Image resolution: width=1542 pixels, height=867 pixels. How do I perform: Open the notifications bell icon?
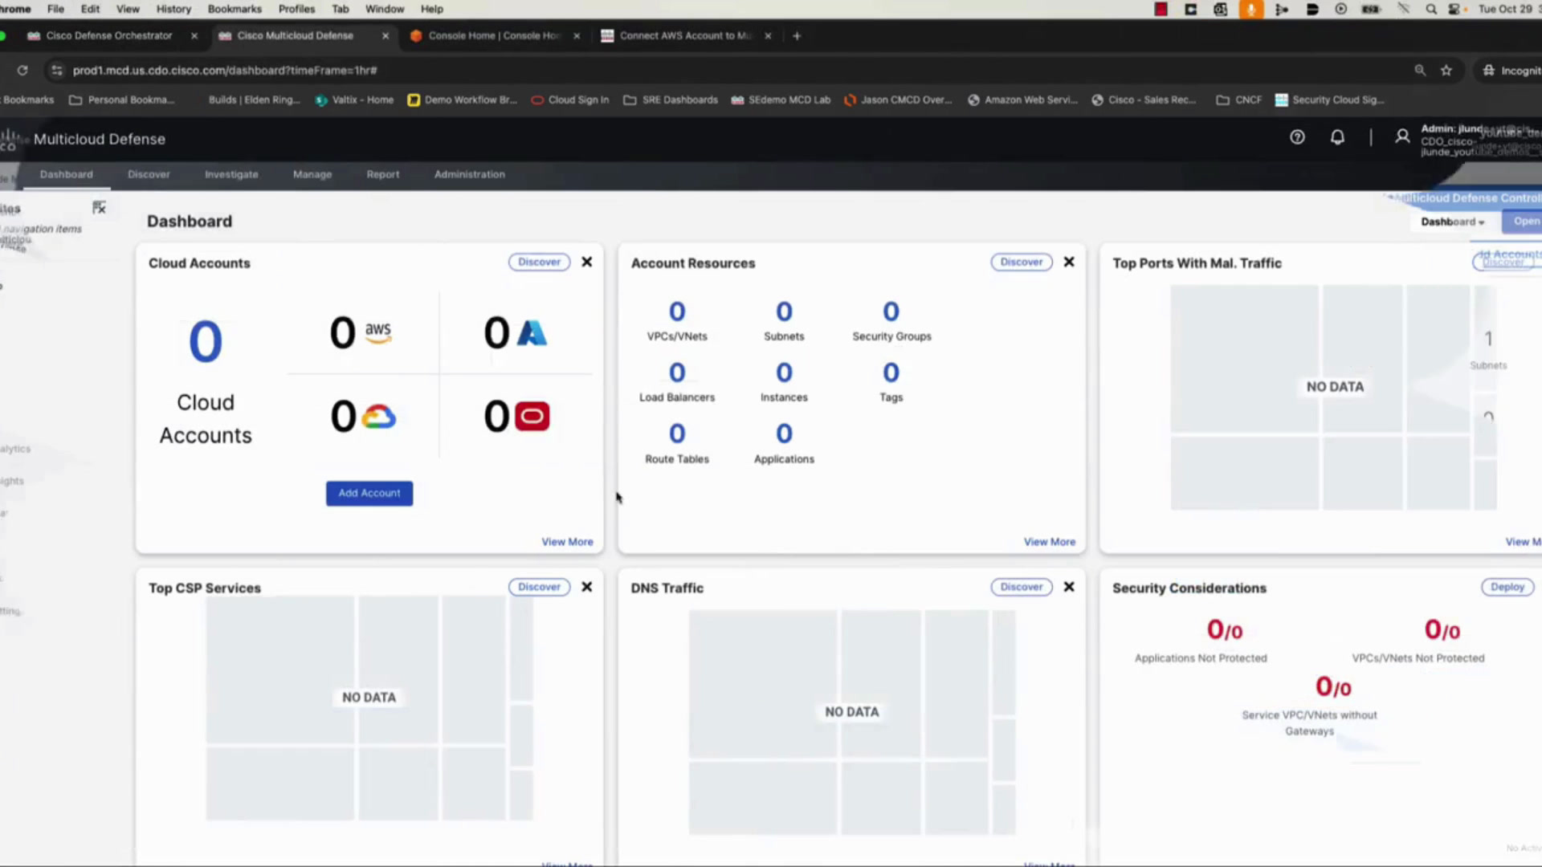click(x=1337, y=137)
